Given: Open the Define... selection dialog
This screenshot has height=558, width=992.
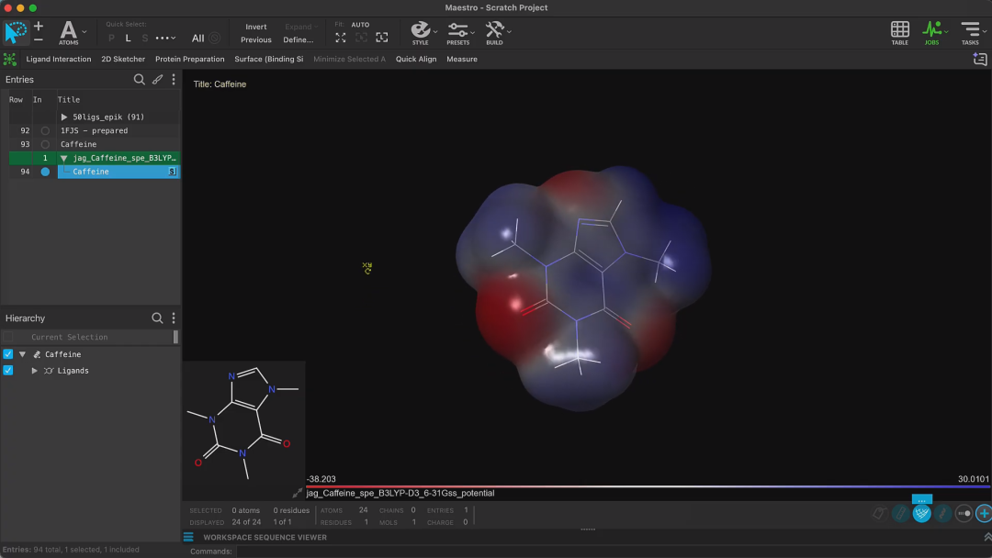Looking at the screenshot, I should tap(298, 39).
